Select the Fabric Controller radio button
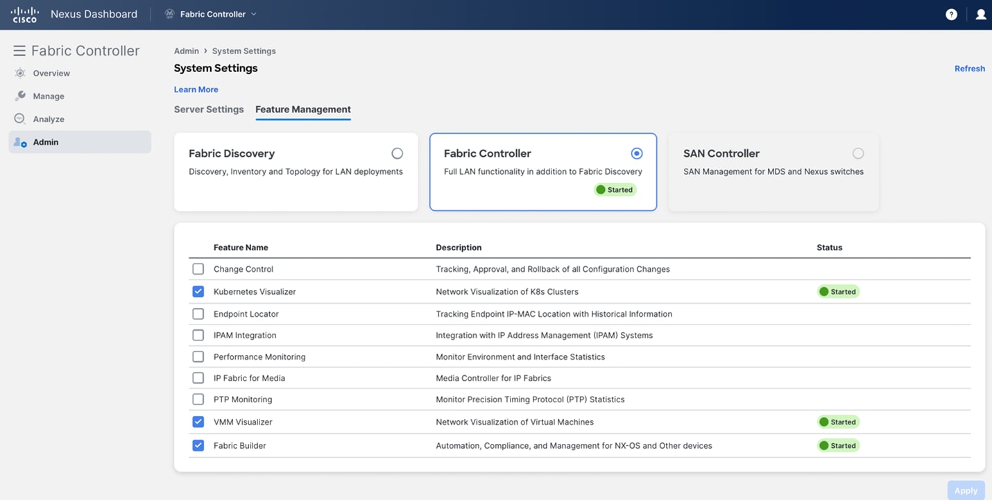Viewport: 992px width, 500px height. coord(636,153)
